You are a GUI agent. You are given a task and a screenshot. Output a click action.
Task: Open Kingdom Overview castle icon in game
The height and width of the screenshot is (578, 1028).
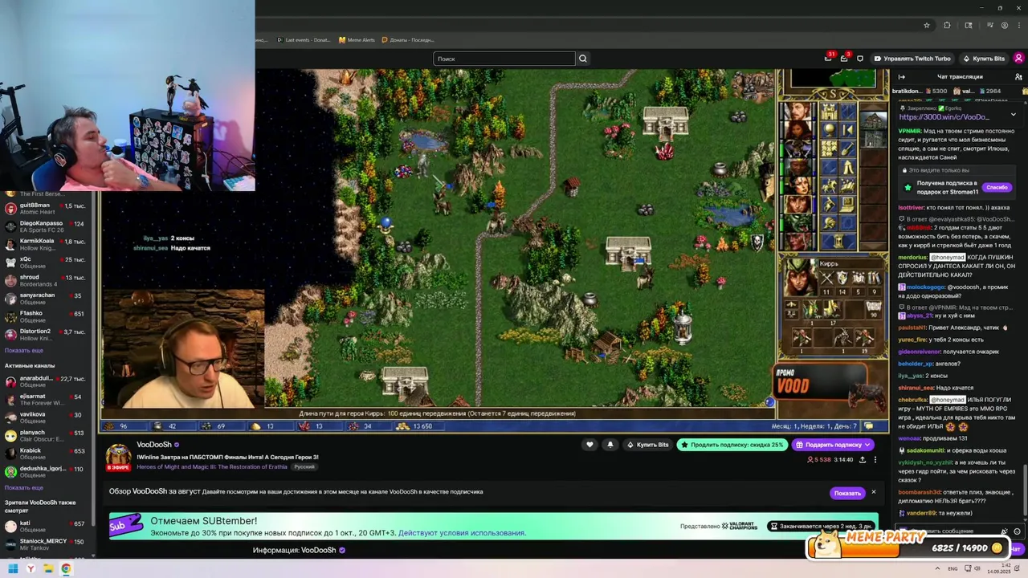829,111
